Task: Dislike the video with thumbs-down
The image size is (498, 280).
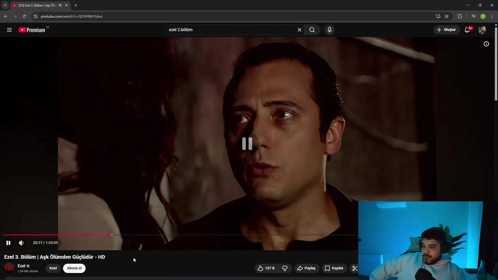Action: point(285,268)
